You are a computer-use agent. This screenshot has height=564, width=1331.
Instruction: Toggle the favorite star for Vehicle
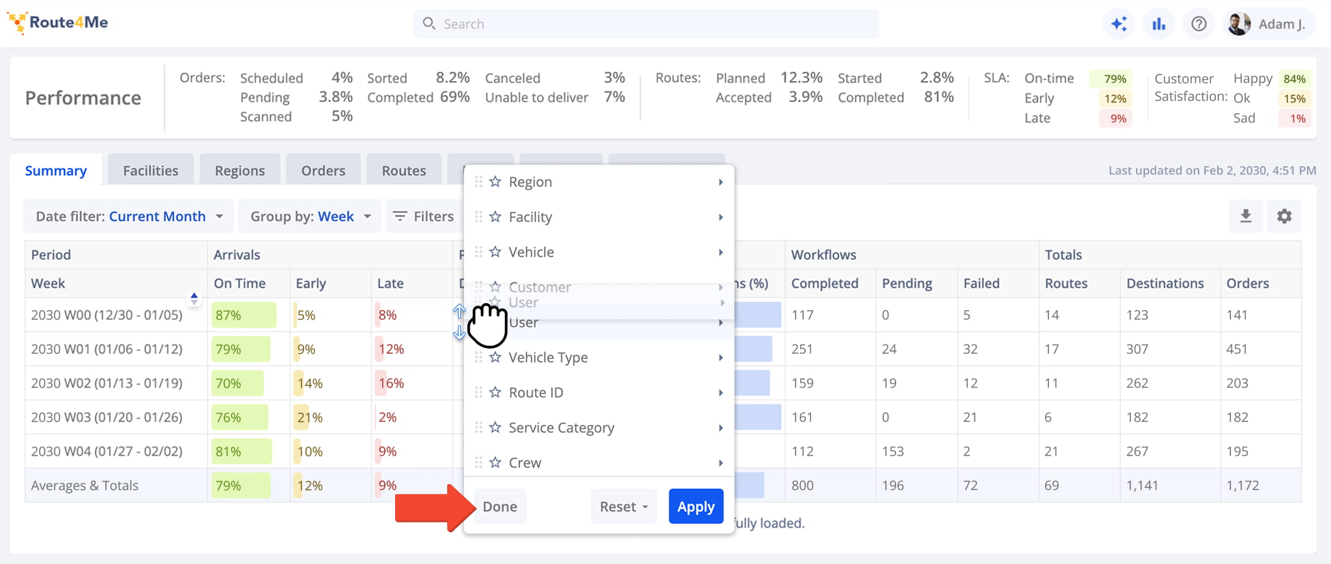coord(495,252)
